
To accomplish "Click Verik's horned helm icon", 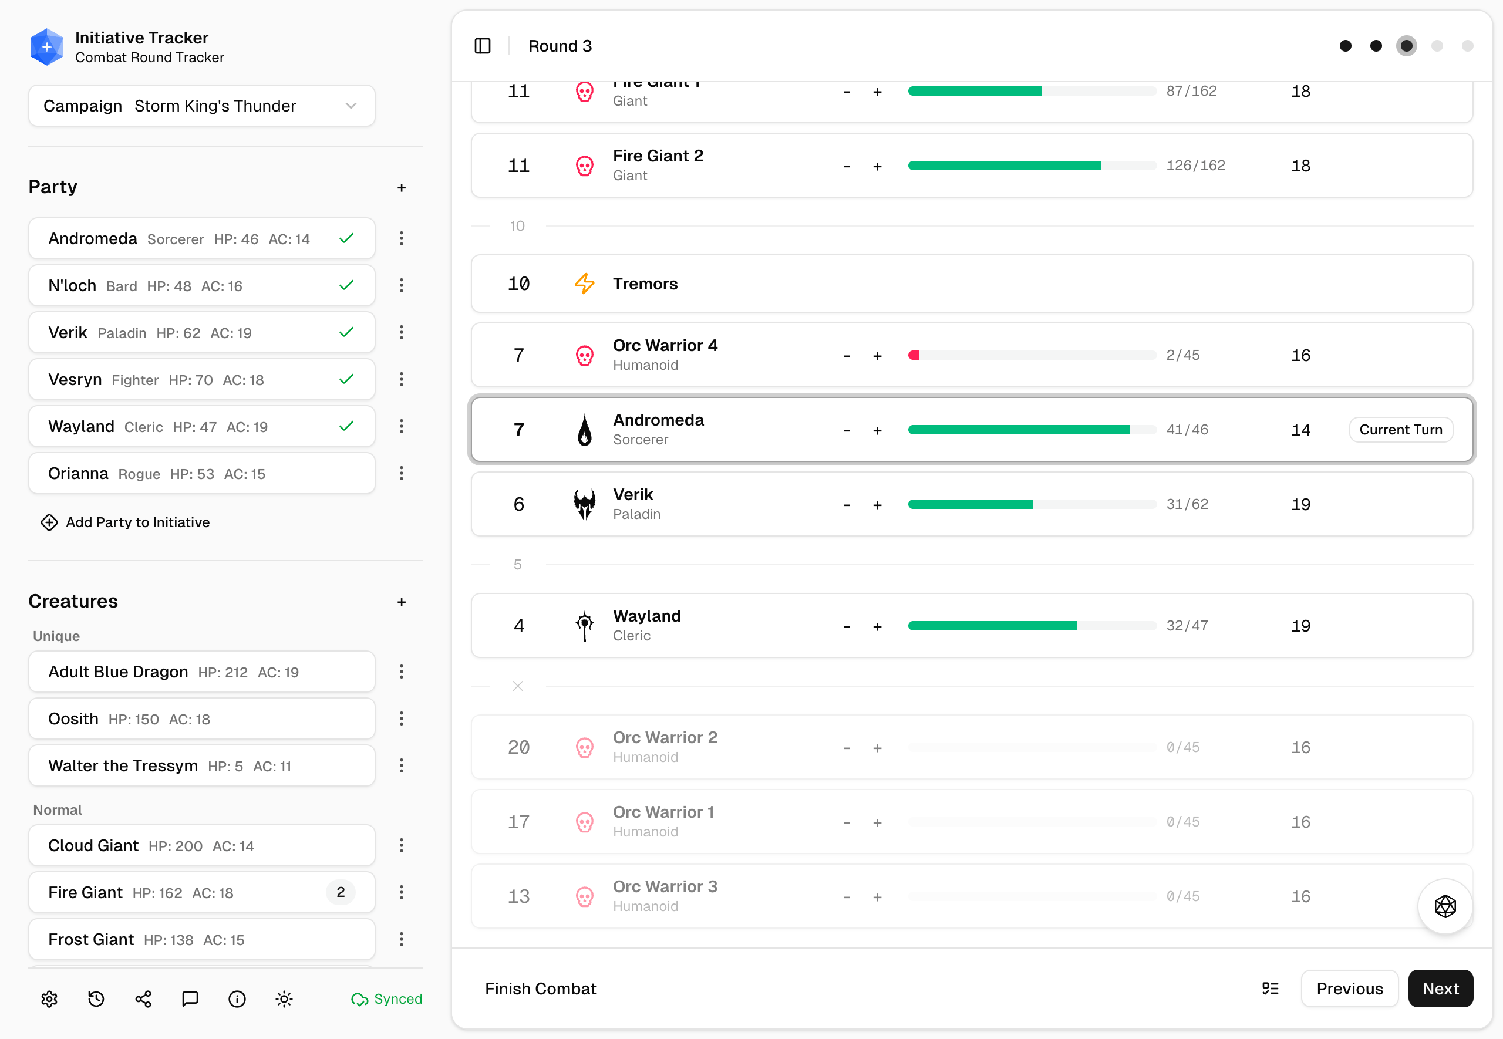I will tap(585, 504).
